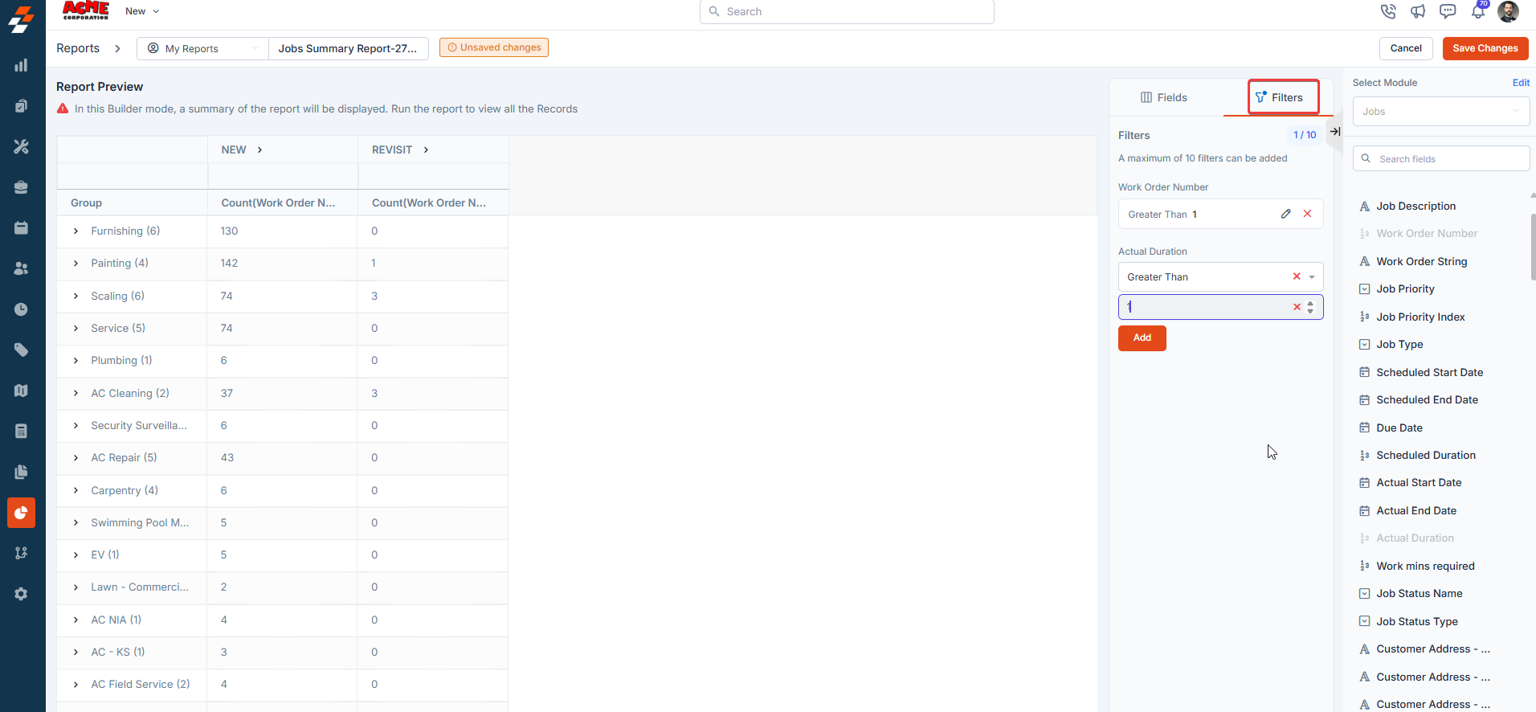Click the Jobs Summary Report name field
The width and height of the screenshot is (1536, 712).
click(x=348, y=48)
